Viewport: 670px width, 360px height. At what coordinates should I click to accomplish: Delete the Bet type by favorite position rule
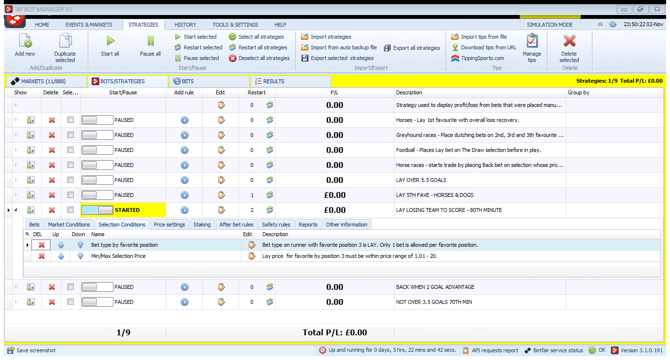tap(42, 245)
